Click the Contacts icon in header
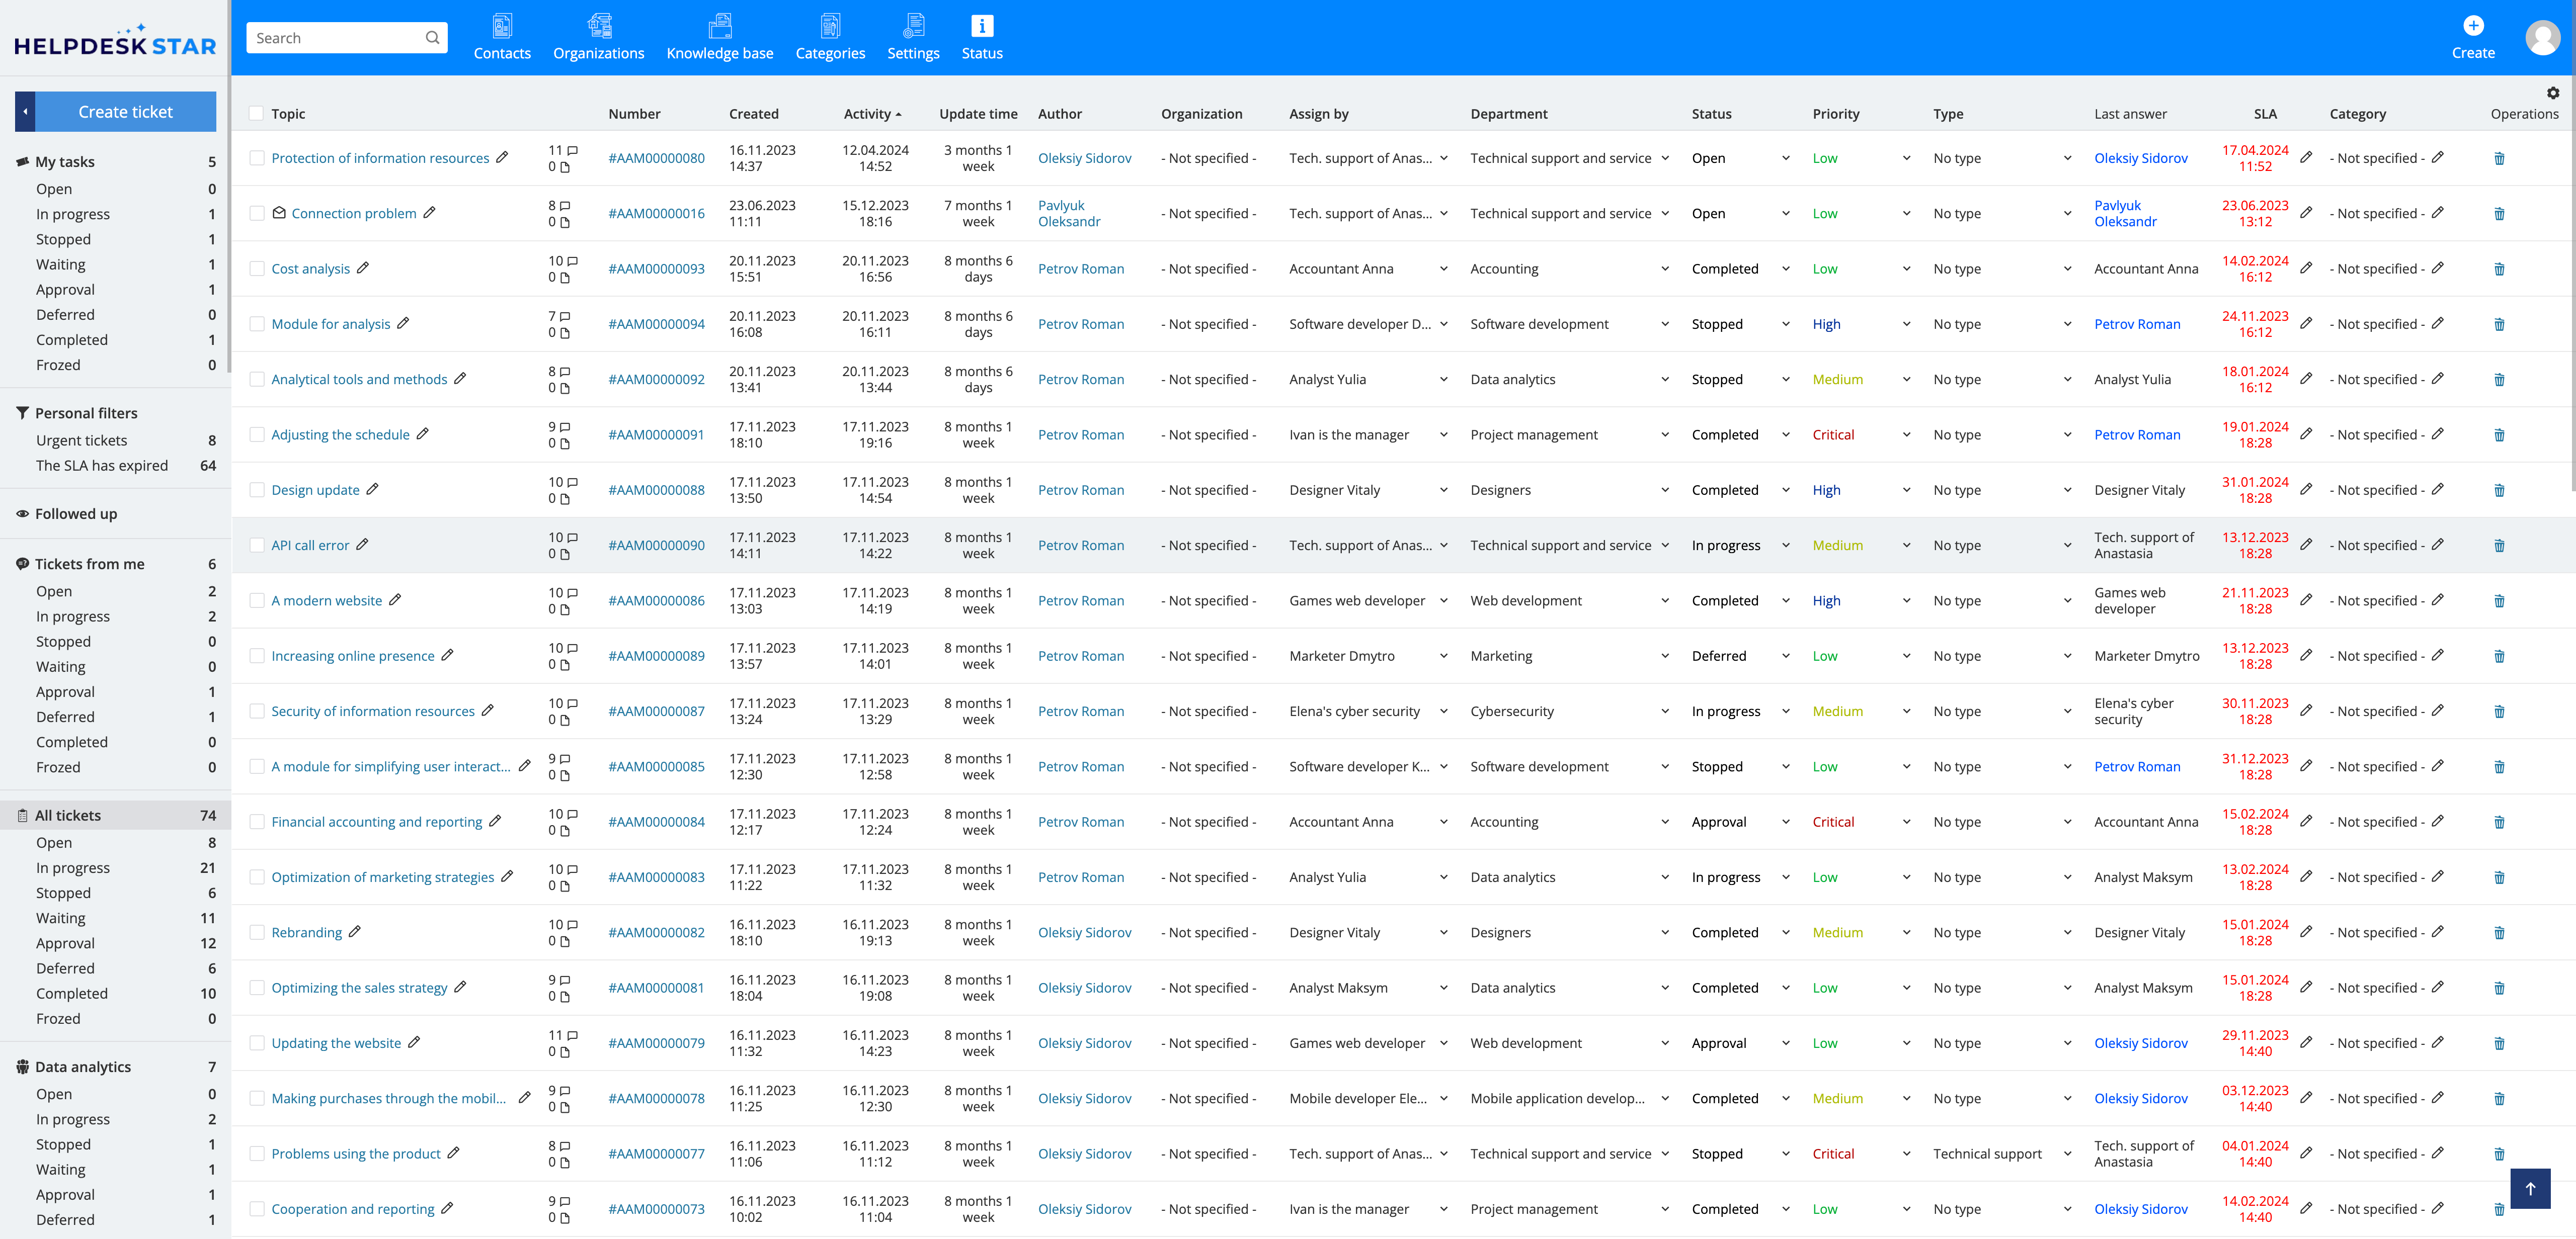Image resolution: width=2576 pixels, height=1239 pixels. pos(502,26)
